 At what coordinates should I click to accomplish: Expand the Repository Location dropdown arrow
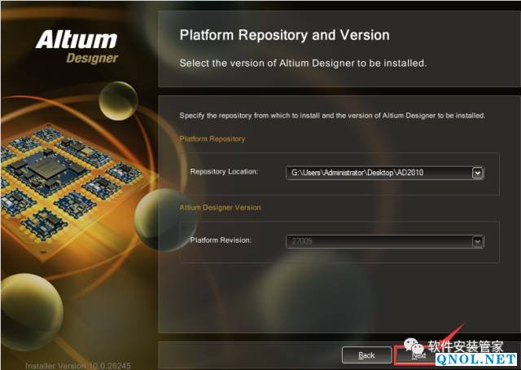(478, 172)
